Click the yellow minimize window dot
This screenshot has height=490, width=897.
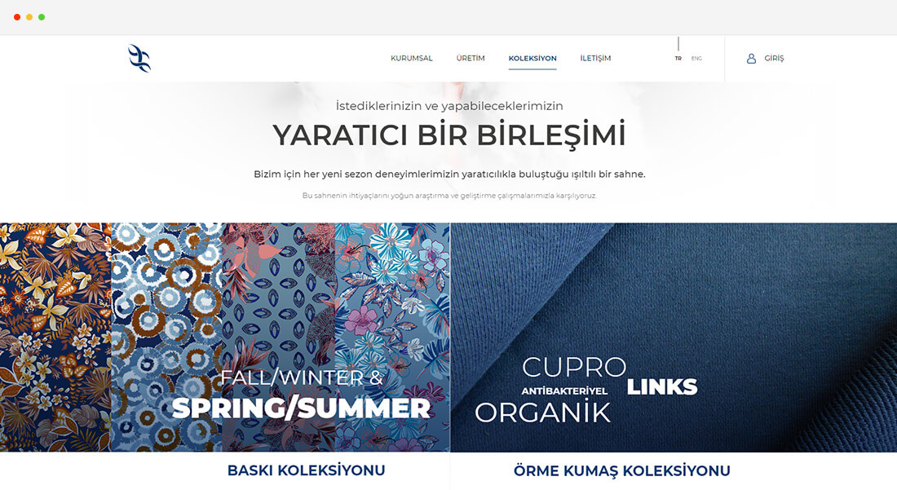coord(29,17)
